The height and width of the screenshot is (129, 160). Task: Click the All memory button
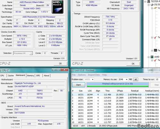tap(136, 80)
